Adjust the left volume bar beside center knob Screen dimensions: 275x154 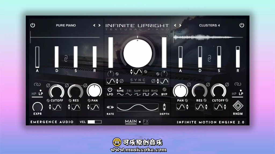pos(111,52)
